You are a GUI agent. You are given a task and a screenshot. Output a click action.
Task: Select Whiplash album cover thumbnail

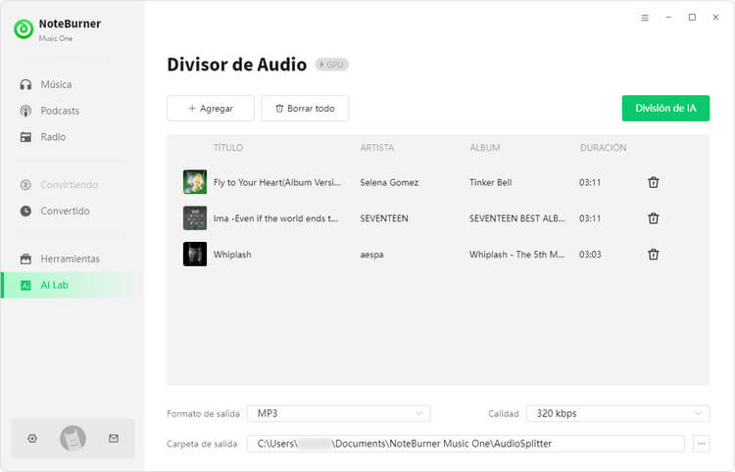[x=195, y=254]
